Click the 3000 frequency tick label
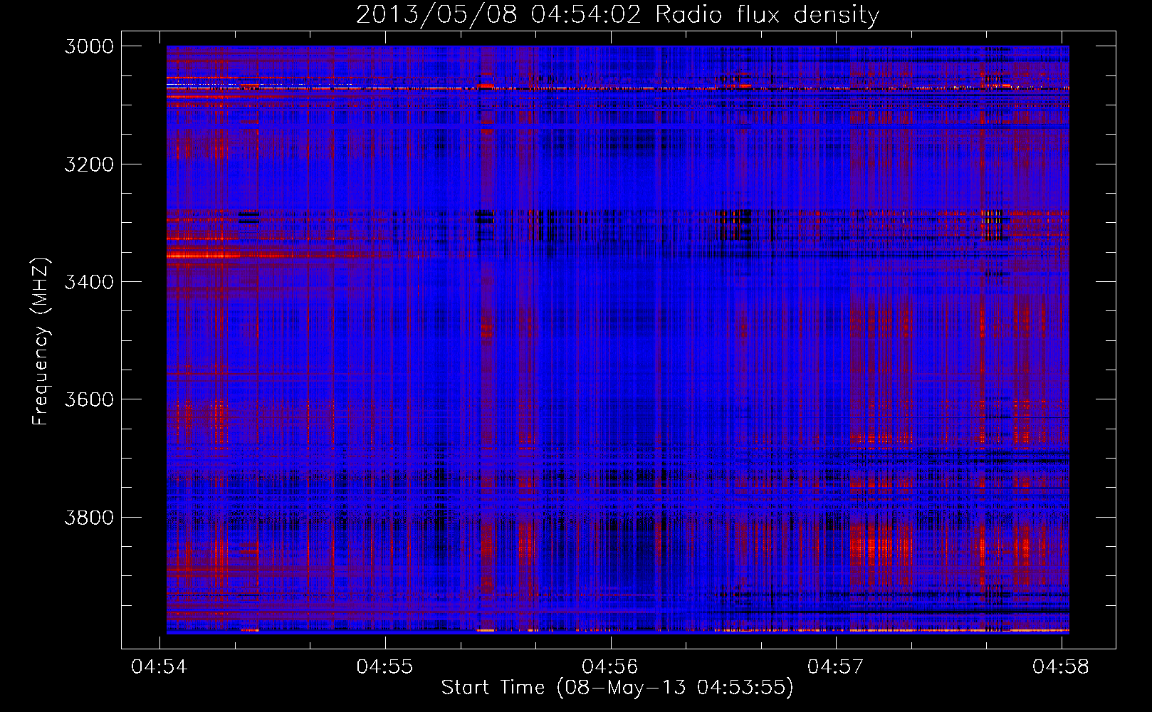Viewport: 1152px width, 712px height. [89, 46]
